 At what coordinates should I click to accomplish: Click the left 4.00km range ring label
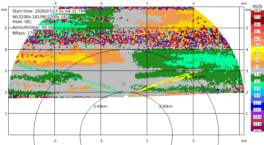pos(68,76)
